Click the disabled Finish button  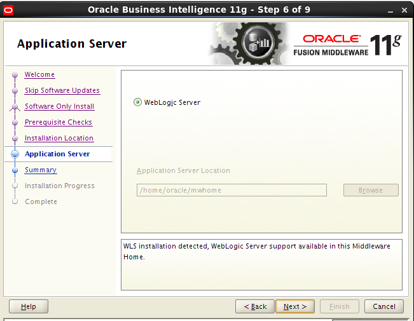pos(340,306)
